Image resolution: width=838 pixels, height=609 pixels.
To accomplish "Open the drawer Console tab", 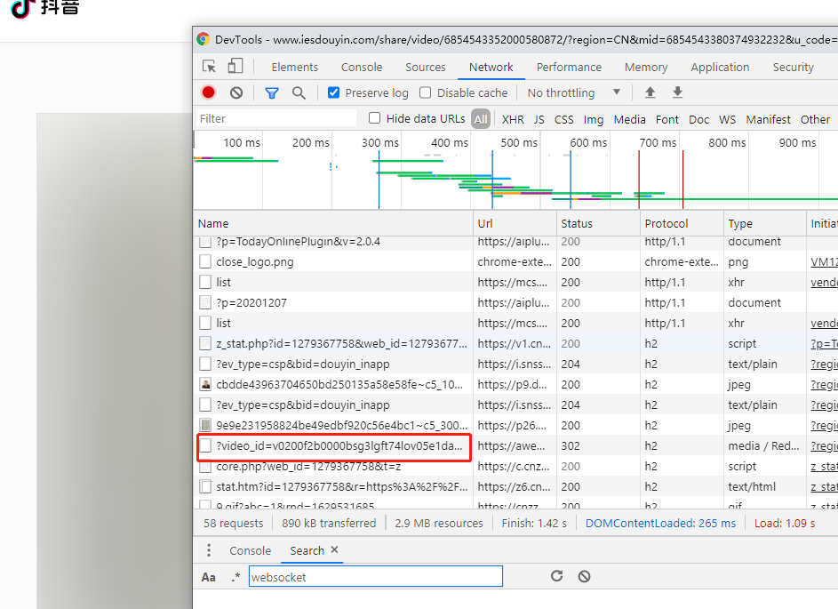I will tap(250, 550).
